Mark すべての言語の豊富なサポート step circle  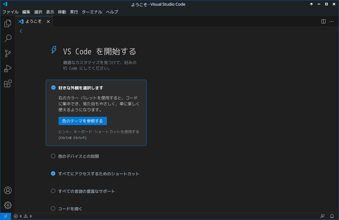53,191
